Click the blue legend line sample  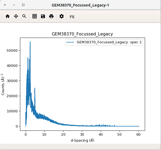click(70, 42)
